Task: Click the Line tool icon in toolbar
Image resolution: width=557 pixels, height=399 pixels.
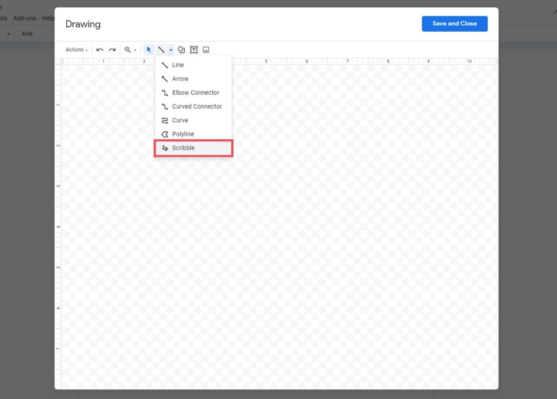Action: [x=162, y=50]
